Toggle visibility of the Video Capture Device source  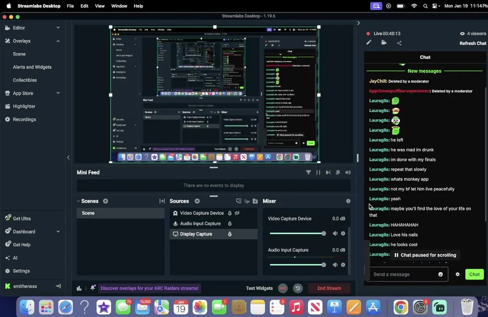click(237, 213)
